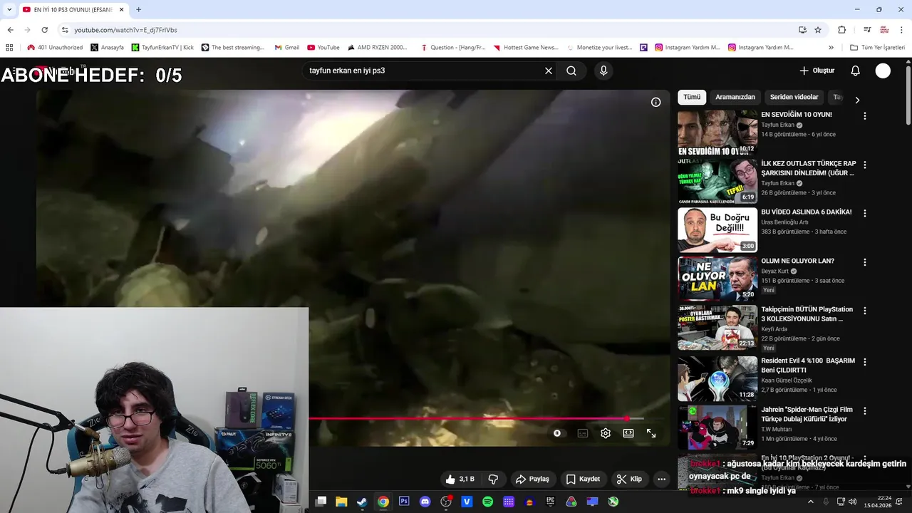Click the tray volume speaker icon
912x513 pixels.
click(854, 502)
